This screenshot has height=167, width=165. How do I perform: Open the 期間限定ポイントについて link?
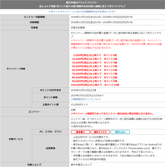tap(85, 99)
